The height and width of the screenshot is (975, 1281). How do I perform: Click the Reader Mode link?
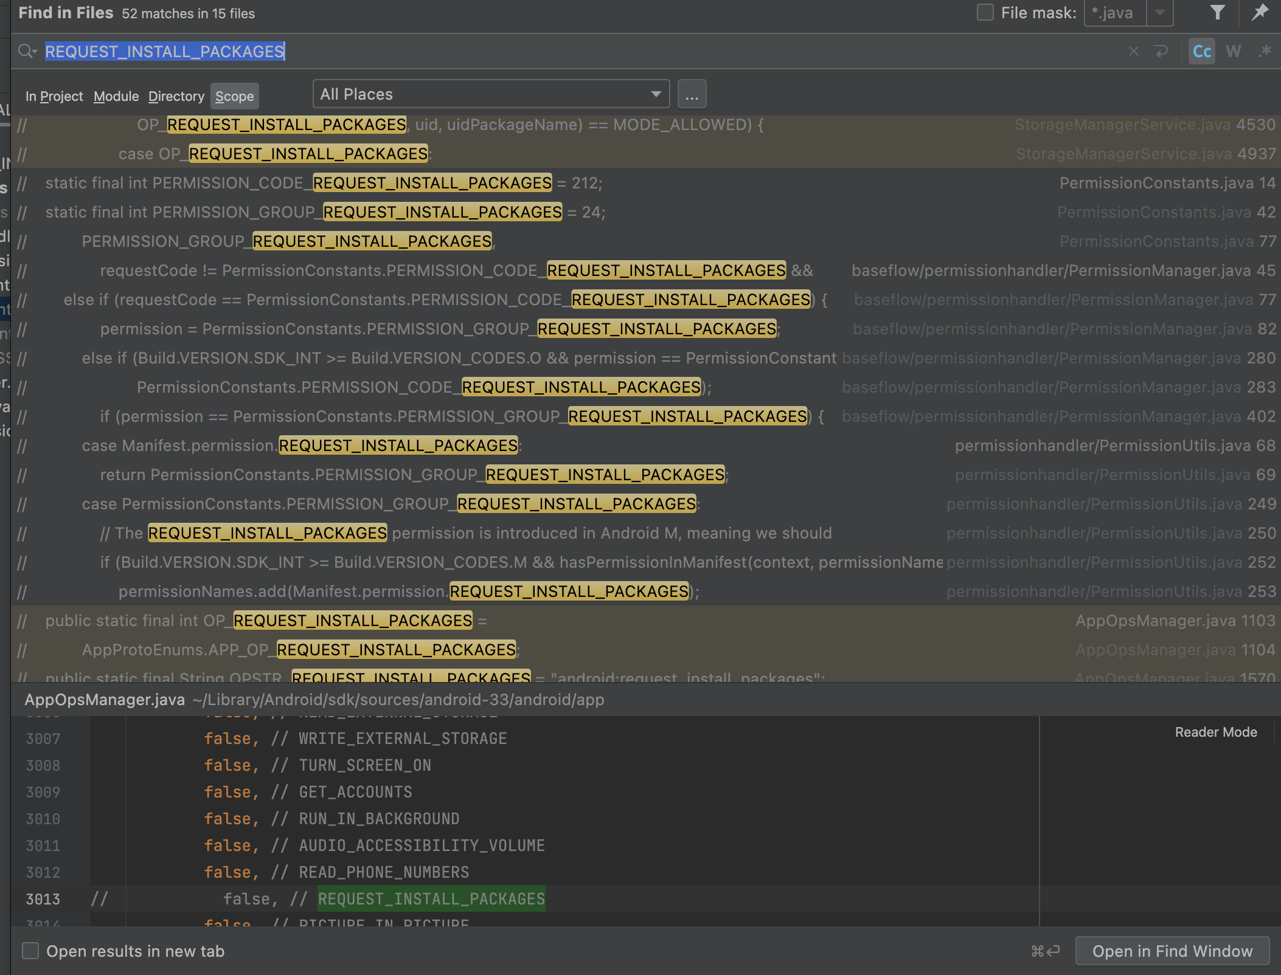click(x=1215, y=732)
